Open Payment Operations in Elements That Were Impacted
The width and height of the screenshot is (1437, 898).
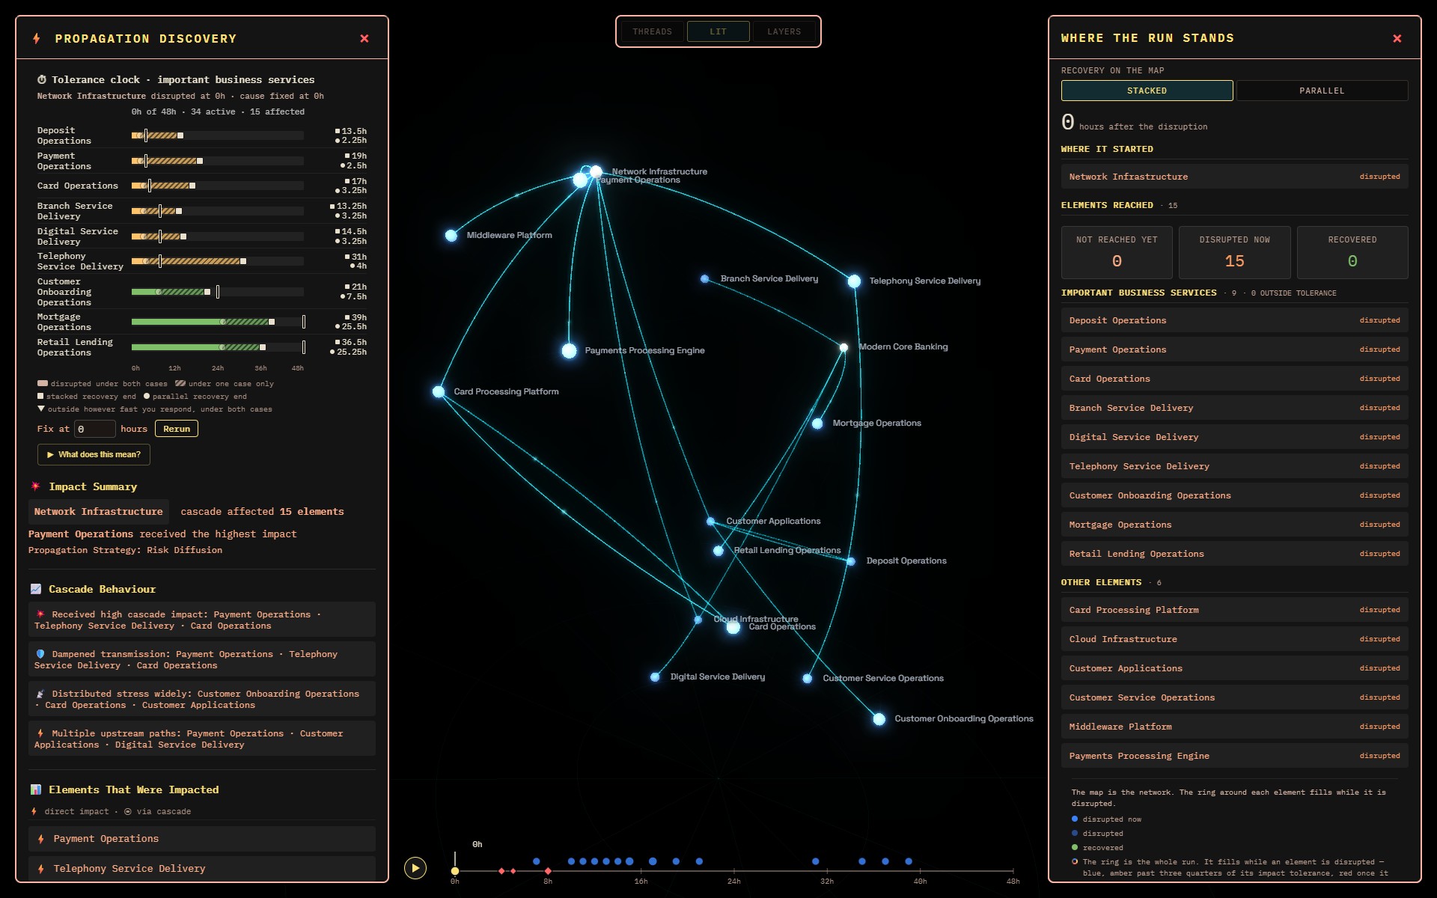click(202, 839)
